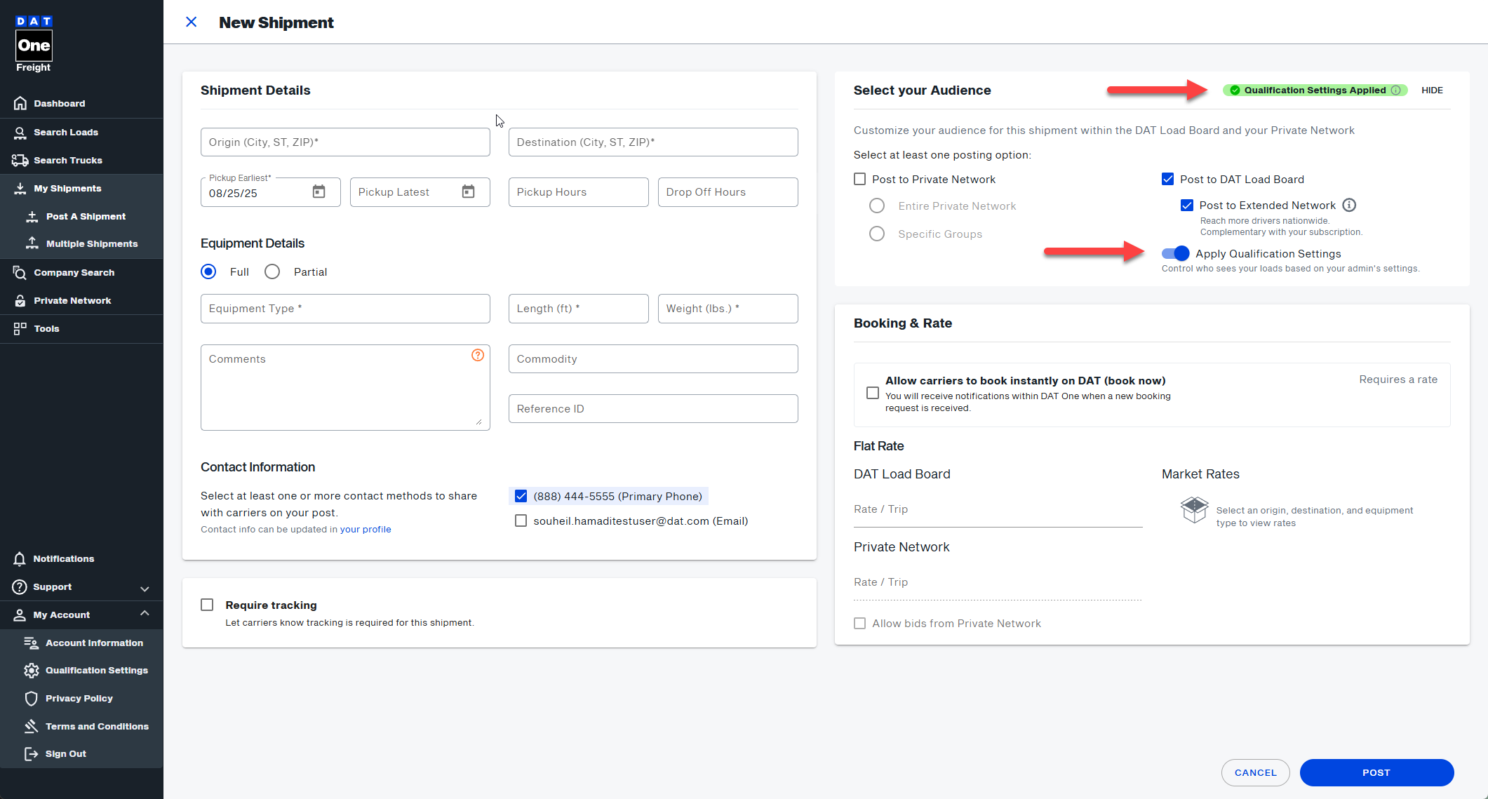Click the Terms and Conditions gavel icon

coord(32,726)
